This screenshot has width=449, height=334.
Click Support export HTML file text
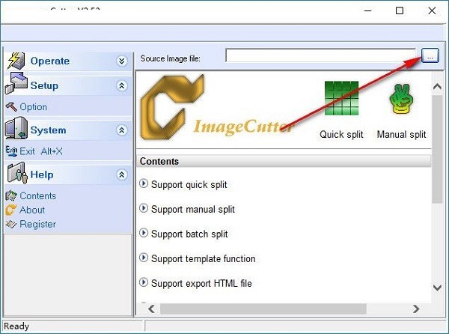point(201,284)
